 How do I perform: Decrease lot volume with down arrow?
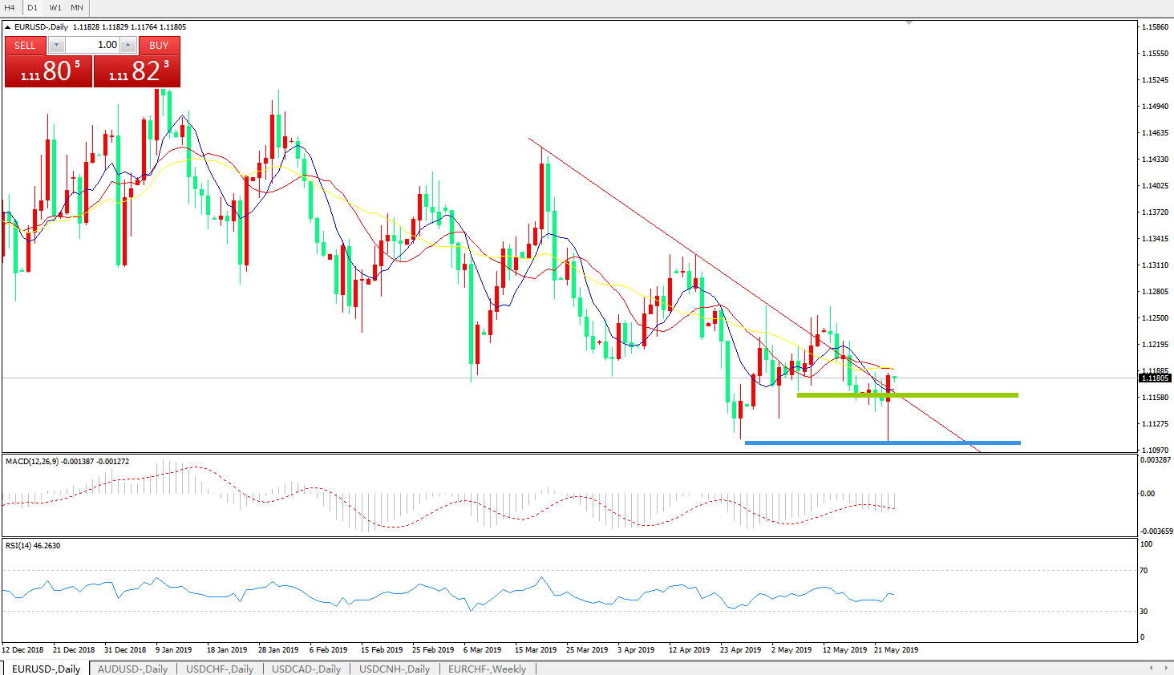56,45
